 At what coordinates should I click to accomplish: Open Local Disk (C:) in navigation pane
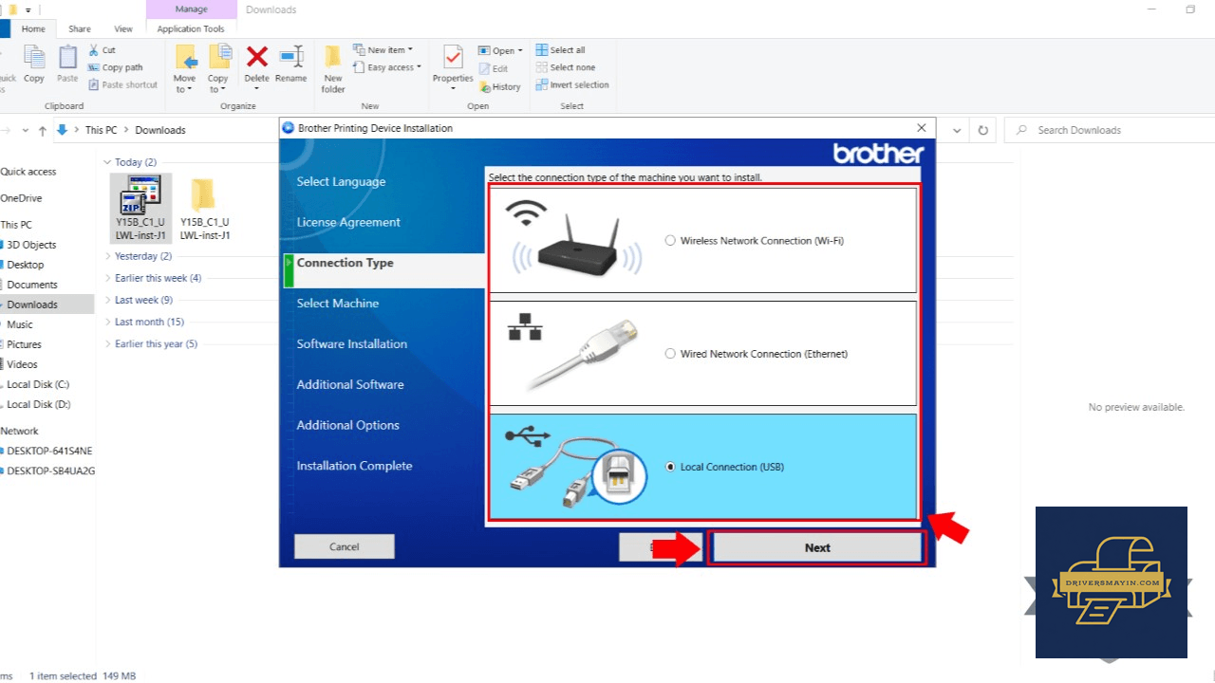tap(38, 384)
